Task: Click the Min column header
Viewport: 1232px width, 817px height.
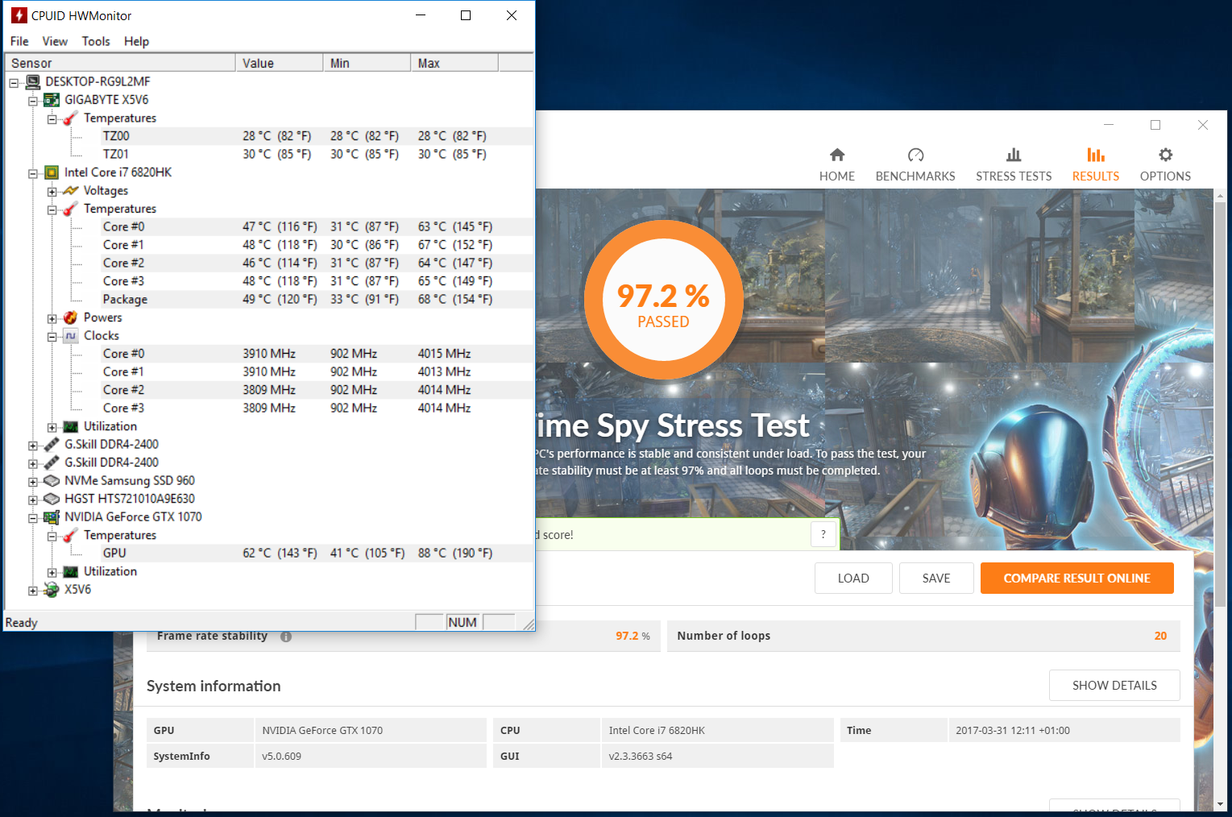Action: point(367,63)
